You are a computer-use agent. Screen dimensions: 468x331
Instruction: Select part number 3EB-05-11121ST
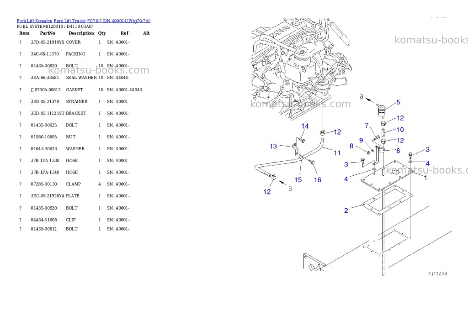click(x=48, y=113)
